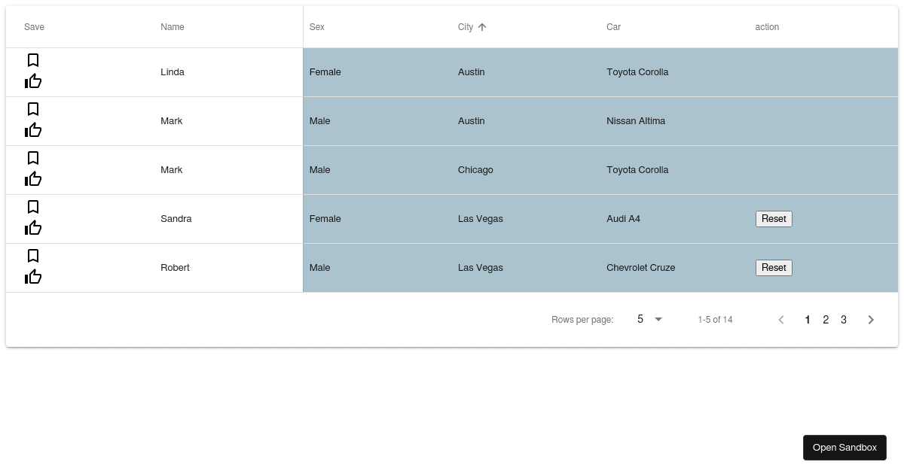The image size is (904, 474).
Task: Give thumbs up to Sandra's row
Action: click(33, 229)
